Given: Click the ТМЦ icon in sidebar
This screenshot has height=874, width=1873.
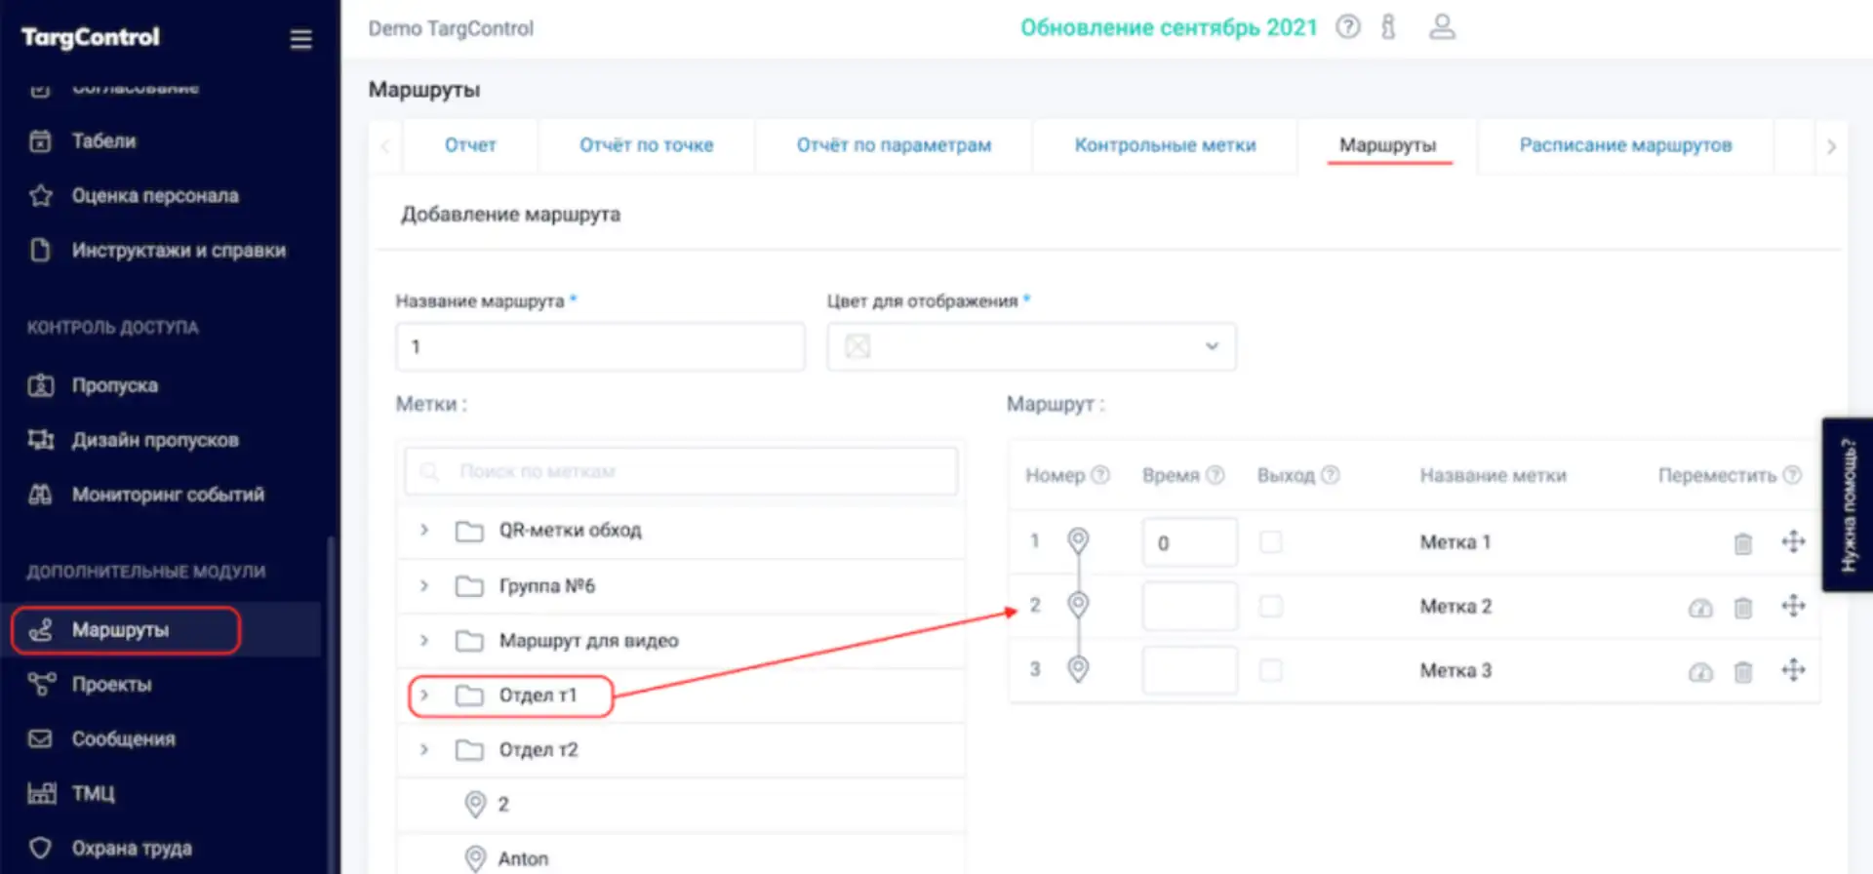Looking at the screenshot, I should (40, 793).
